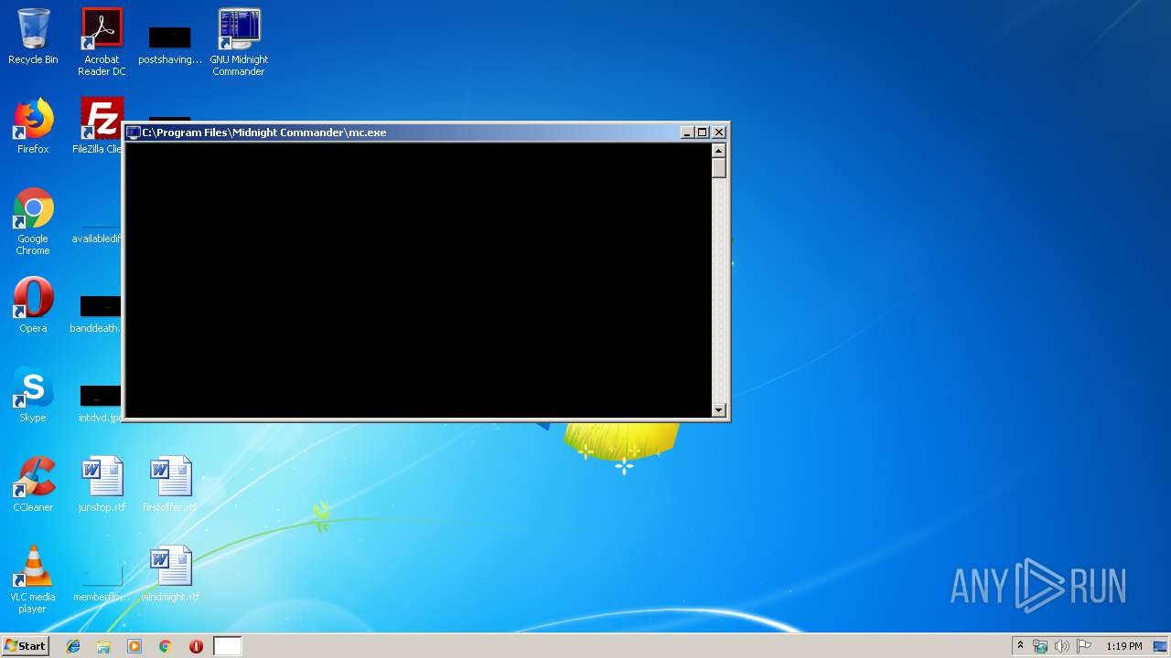
Task: Minimize the mc.exe console window
Action: pos(687,133)
